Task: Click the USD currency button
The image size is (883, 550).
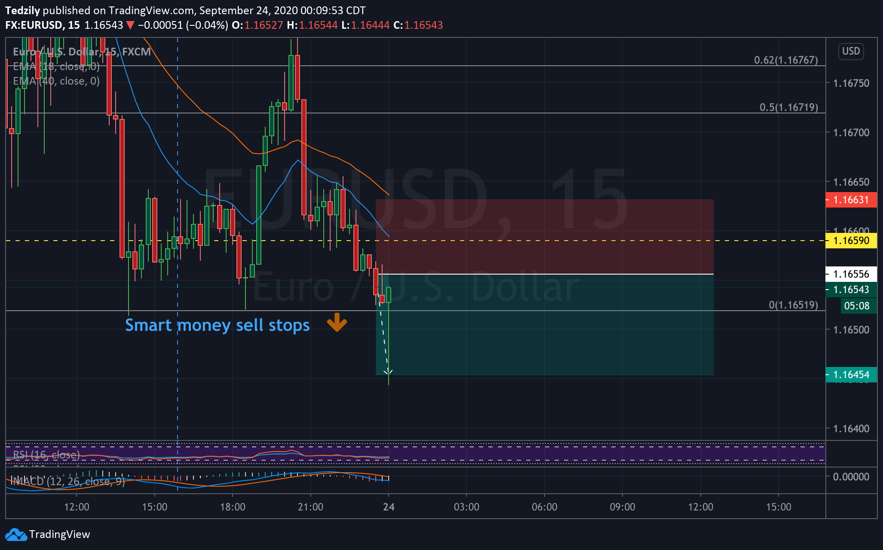Action: [x=851, y=51]
